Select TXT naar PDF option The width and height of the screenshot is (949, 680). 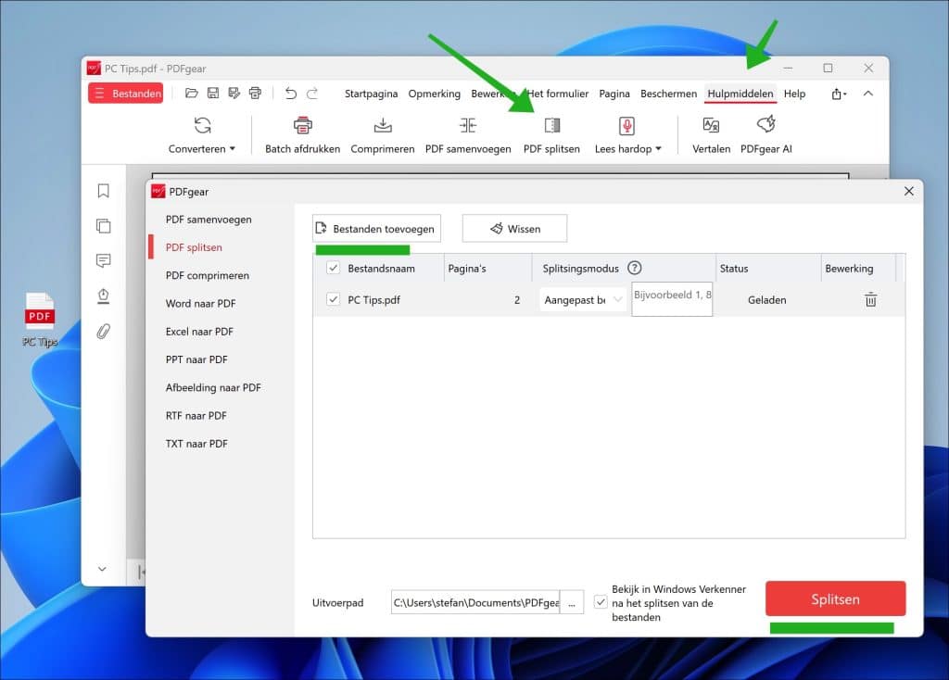196,444
